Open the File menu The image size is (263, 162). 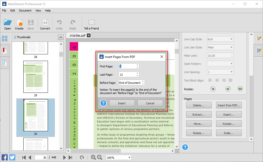(4, 11)
